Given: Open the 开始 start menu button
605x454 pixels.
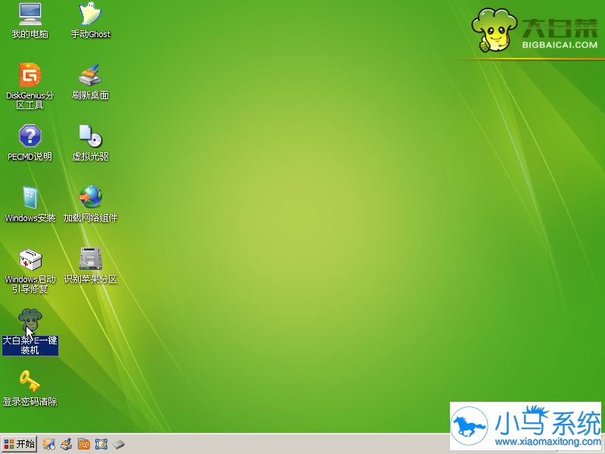Looking at the screenshot, I should 20,444.
